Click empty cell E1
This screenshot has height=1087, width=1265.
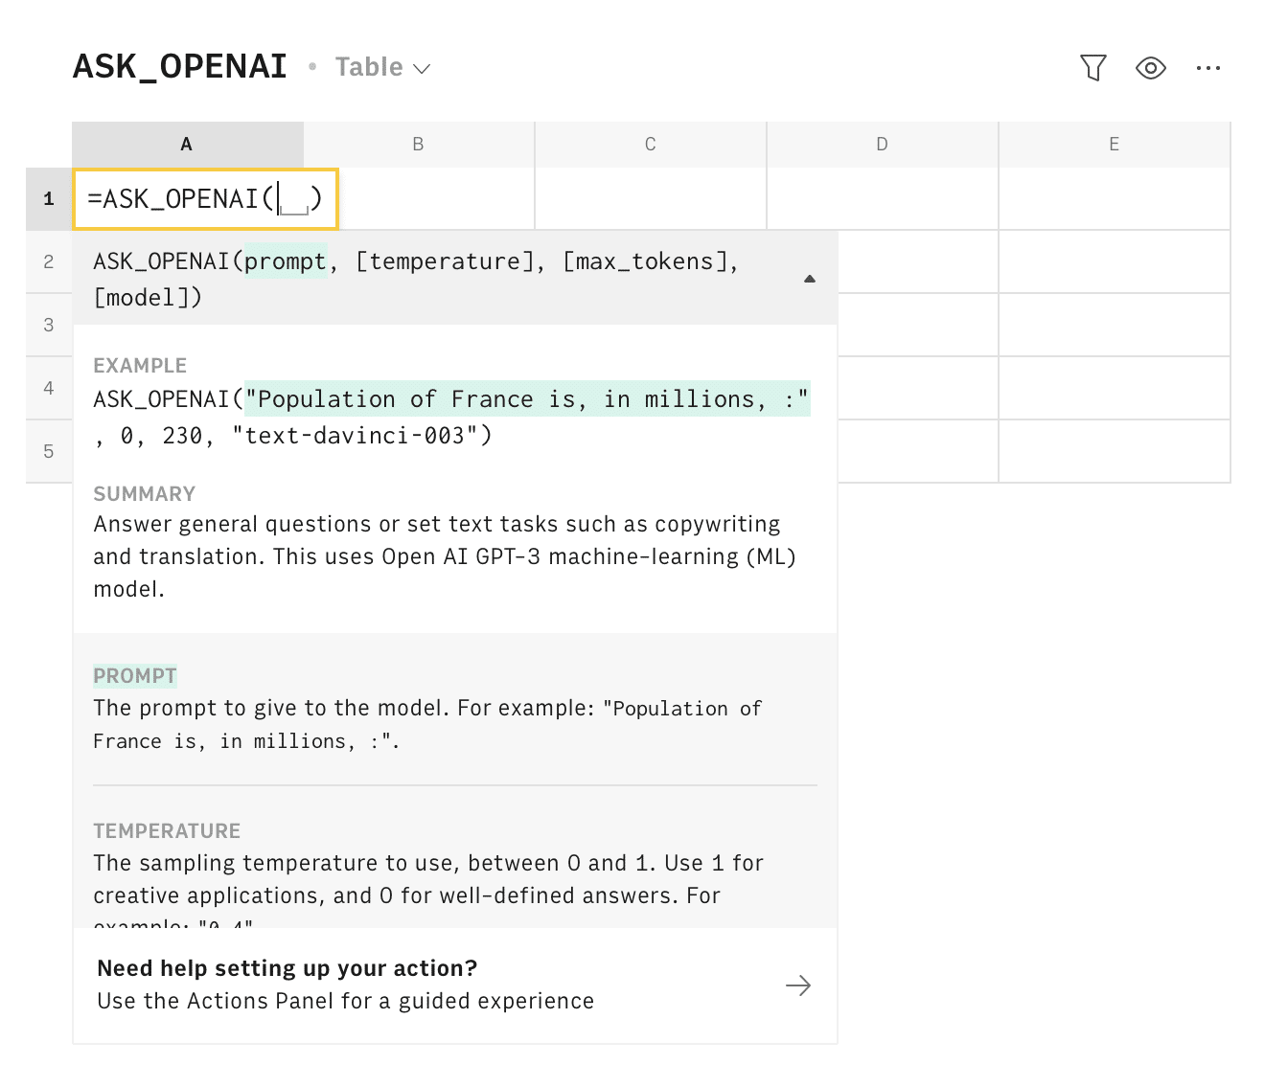coord(1114,198)
